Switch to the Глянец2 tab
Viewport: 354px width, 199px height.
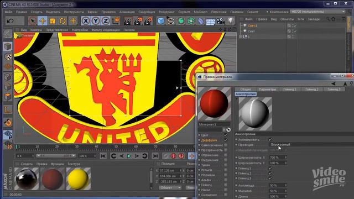tap(312, 90)
